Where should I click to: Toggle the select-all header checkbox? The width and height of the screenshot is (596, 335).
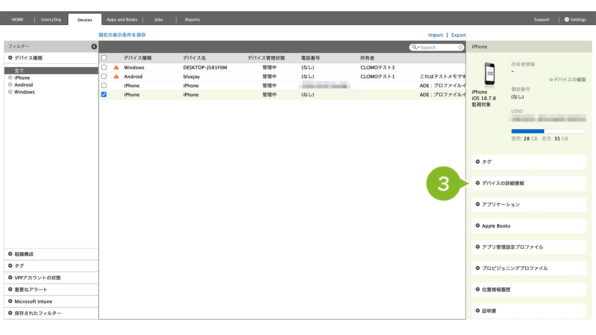point(104,58)
